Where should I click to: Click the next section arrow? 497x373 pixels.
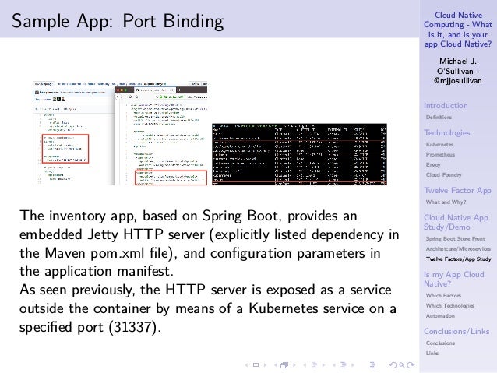353,365
